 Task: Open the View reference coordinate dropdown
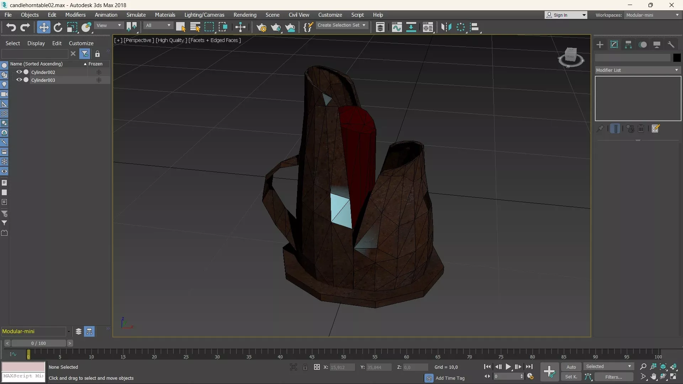(x=109, y=25)
